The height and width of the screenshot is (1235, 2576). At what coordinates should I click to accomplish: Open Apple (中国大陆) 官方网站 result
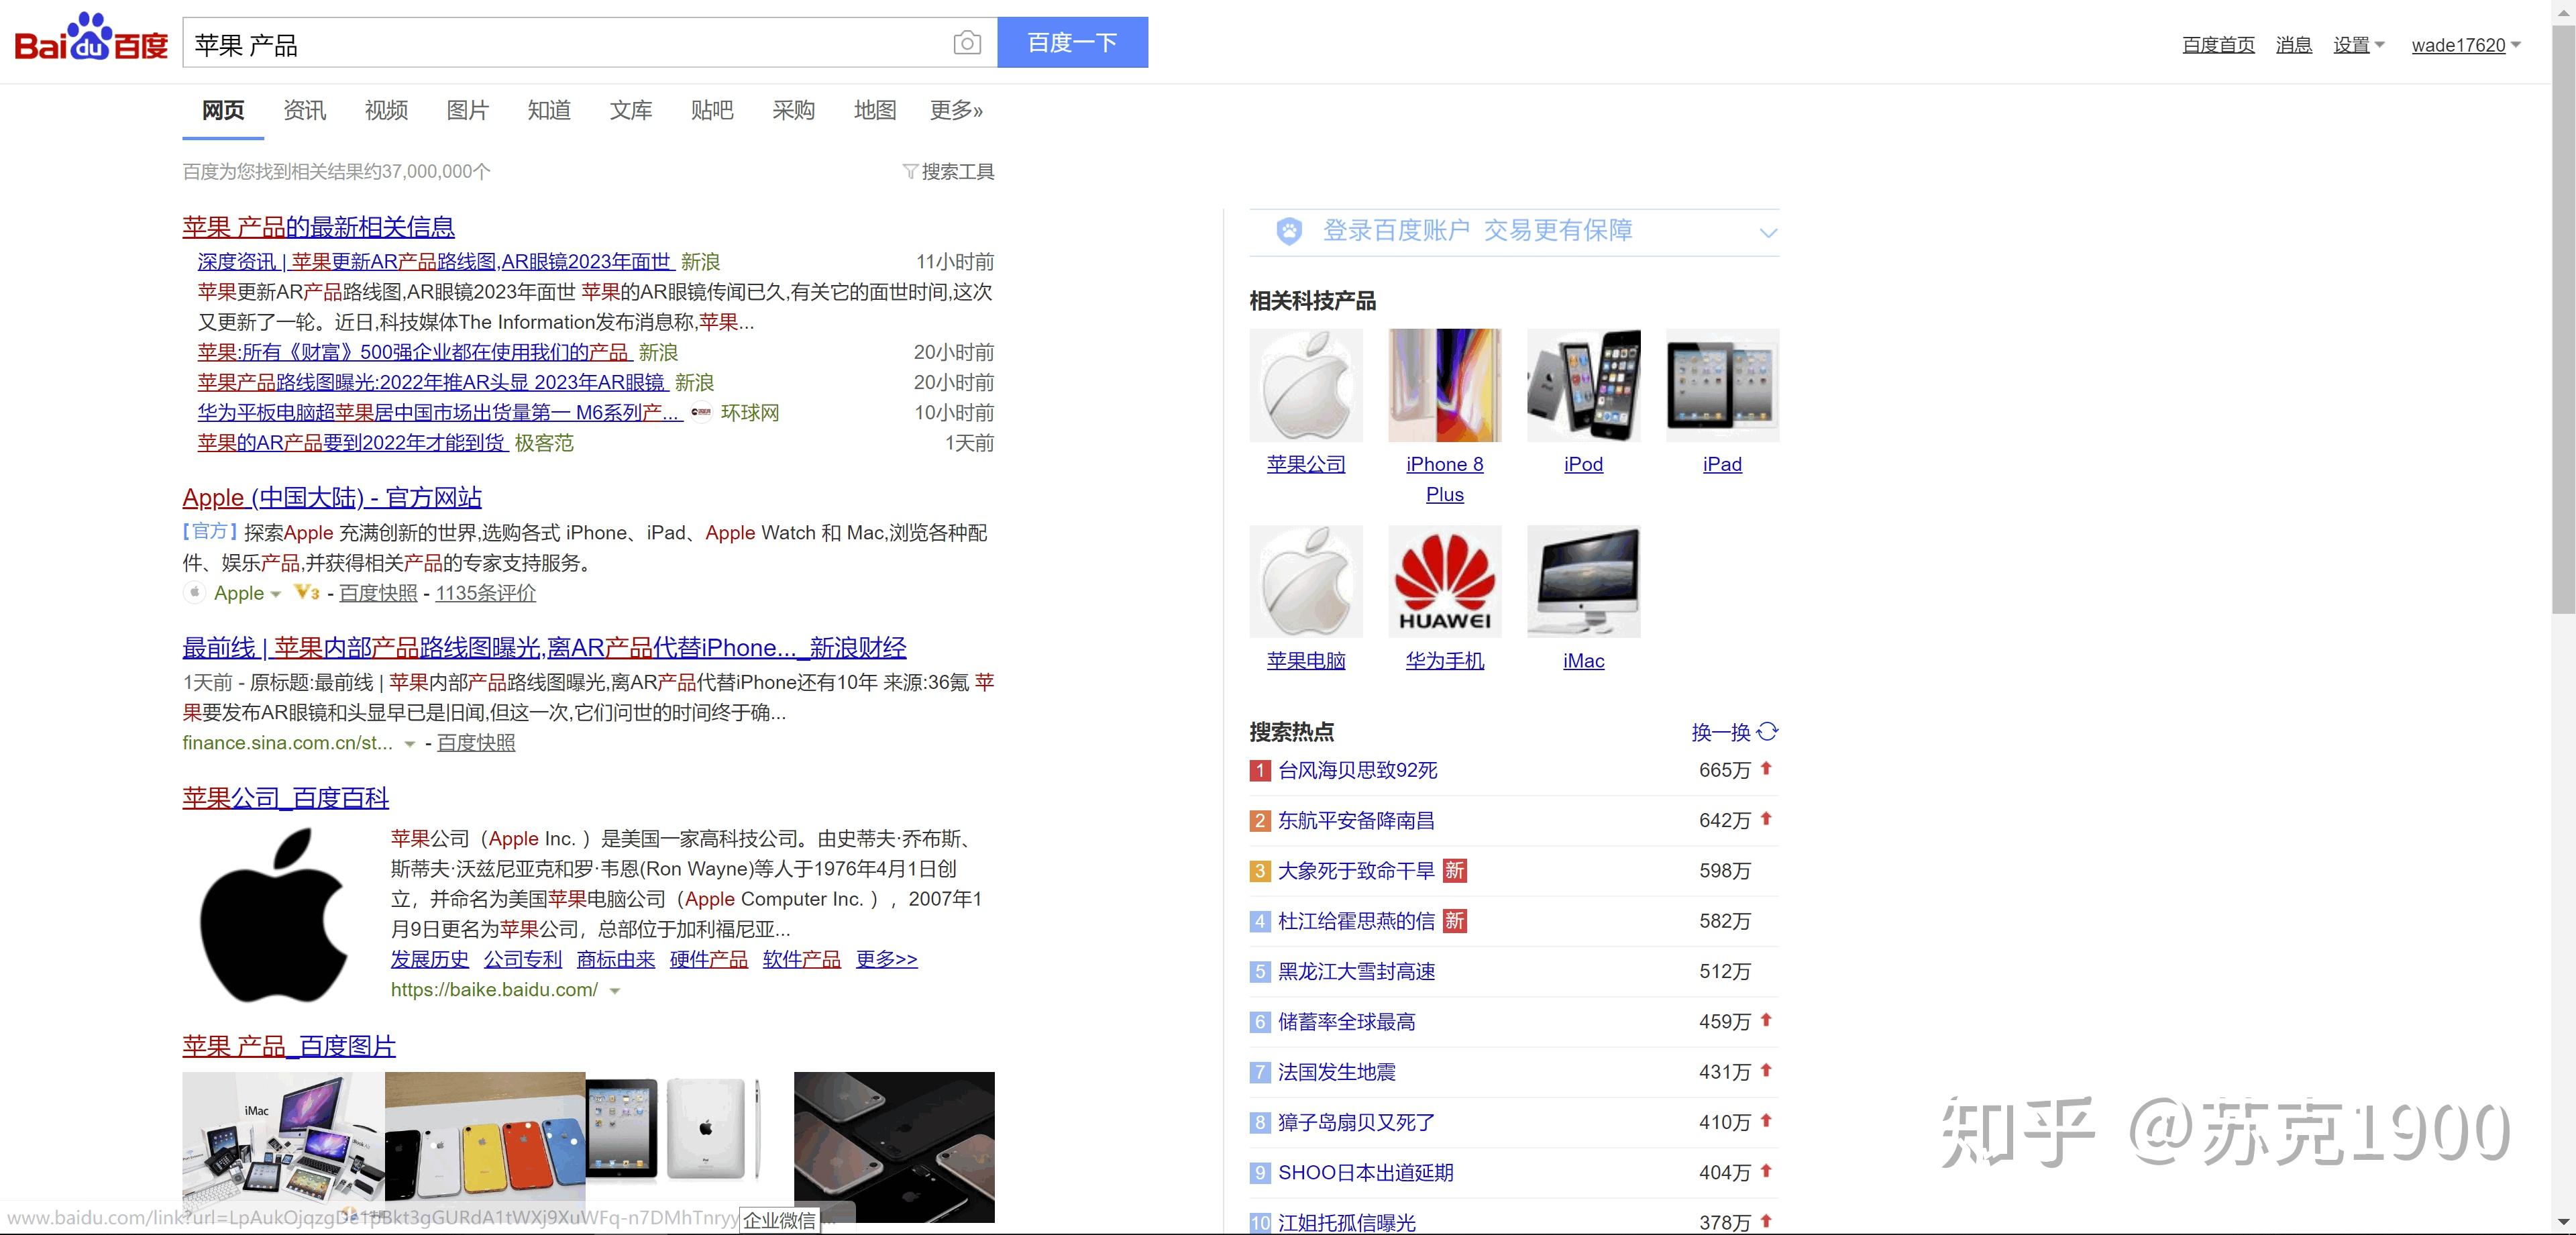pyautogui.click(x=332, y=497)
